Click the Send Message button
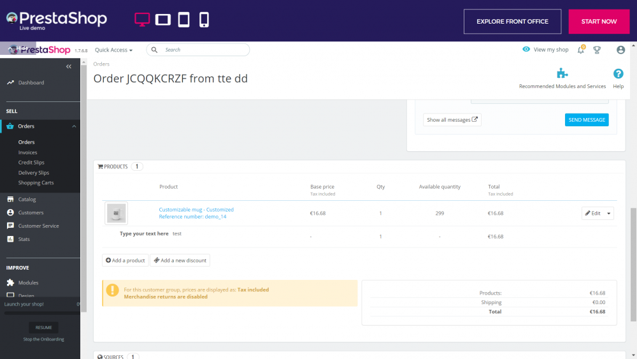The height and width of the screenshot is (359, 637). [x=586, y=120]
